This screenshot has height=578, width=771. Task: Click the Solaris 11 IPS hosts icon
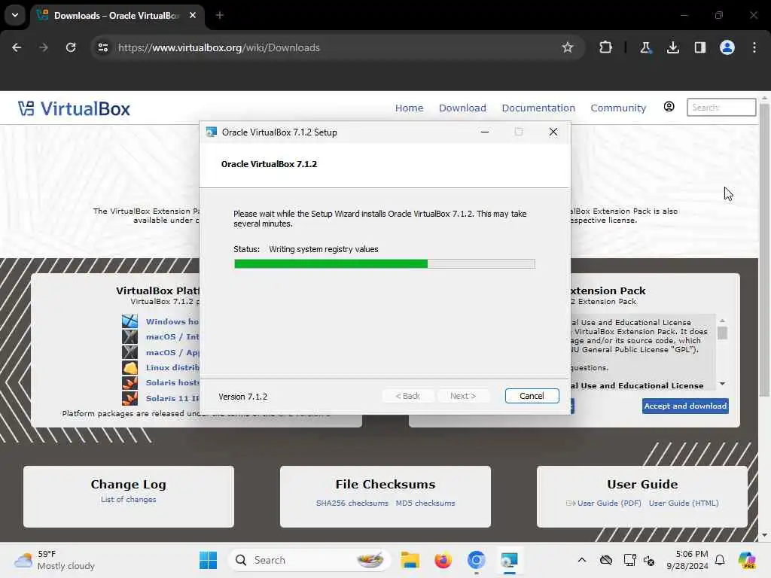(130, 397)
